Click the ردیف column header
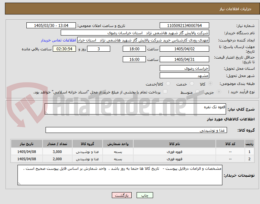 click(x=249, y=144)
